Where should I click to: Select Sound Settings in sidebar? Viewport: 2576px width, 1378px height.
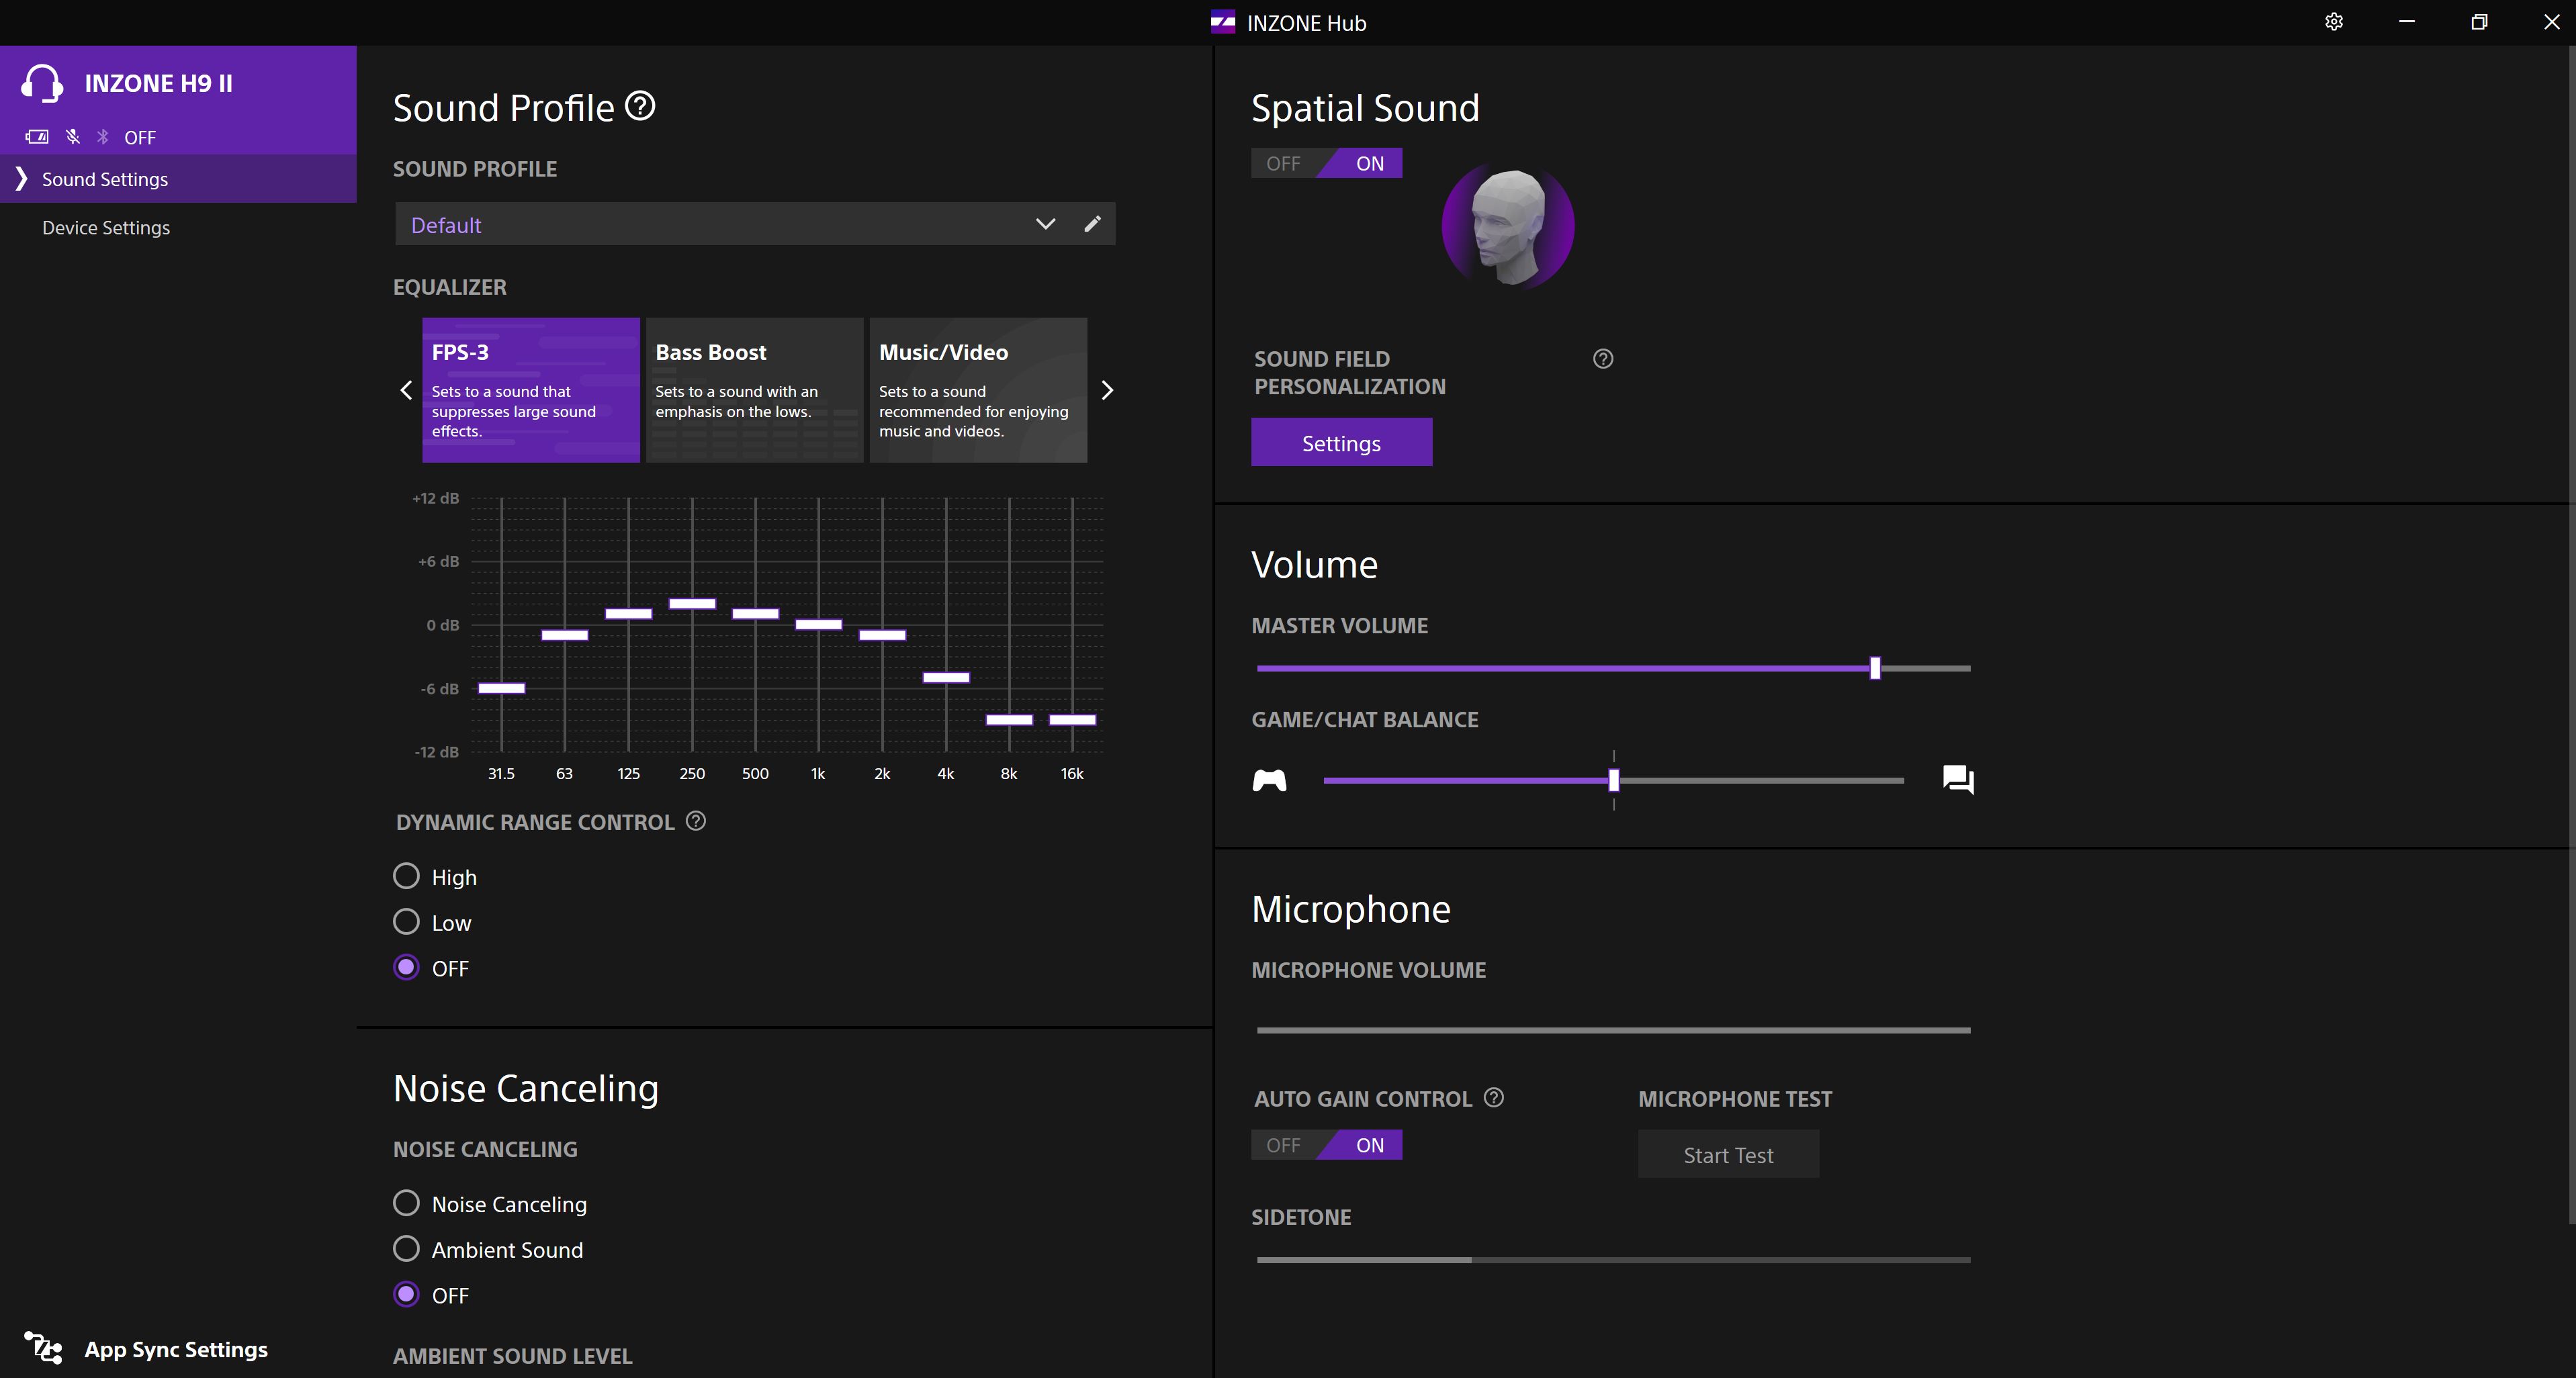(x=105, y=179)
